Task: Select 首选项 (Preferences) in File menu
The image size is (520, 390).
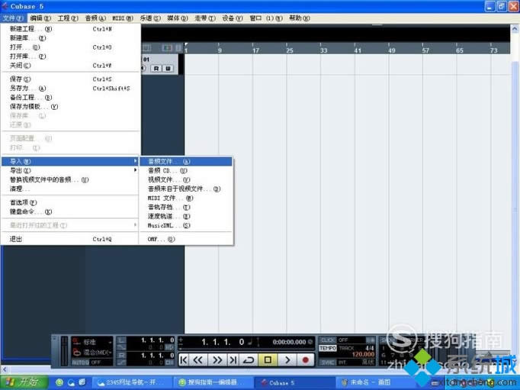Action: [69, 202]
